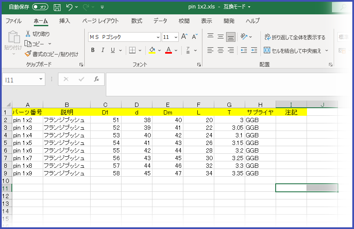Switch to the 開発 tab
Image resolution: width=354 pixels, height=229 pixels.
[229, 21]
